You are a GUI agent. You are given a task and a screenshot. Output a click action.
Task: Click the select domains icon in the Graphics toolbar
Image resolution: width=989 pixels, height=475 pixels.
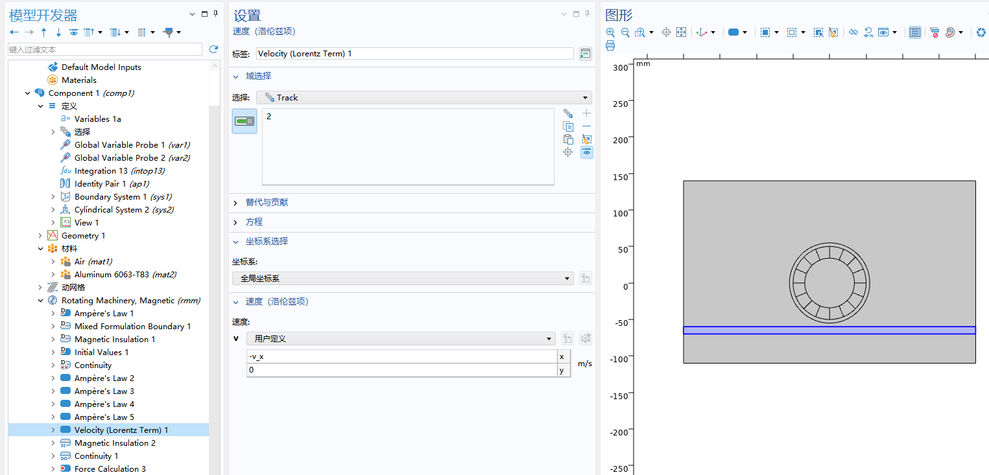pyautogui.click(x=733, y=32)
